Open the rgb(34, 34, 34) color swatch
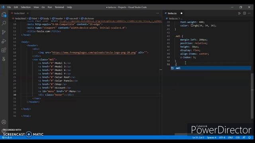Image resolution: width=255 pixels, height=143 pixels. (x=192, y=25)
